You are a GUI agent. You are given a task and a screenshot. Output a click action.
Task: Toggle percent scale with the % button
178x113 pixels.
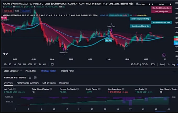(x=169, y=64)
